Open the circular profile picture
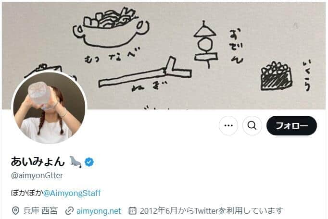The width and height of the screenshot is (328, 219). (x=49, y=108)
